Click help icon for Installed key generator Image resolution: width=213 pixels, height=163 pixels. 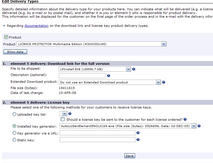(199, 126)
